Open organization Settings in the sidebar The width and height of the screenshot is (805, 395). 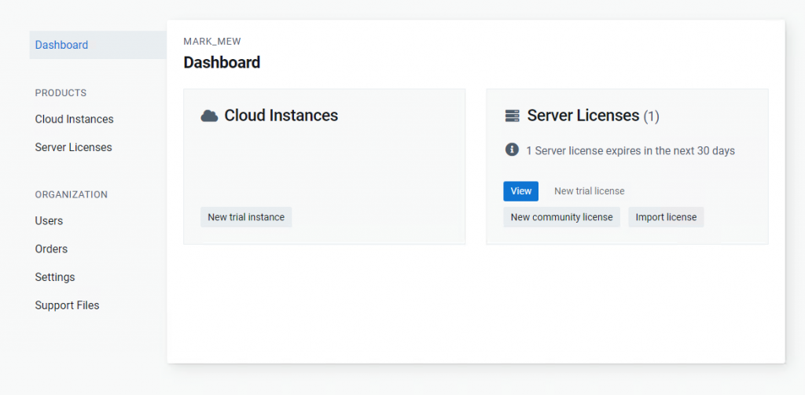pyautogui.click(x=55, y=277)
